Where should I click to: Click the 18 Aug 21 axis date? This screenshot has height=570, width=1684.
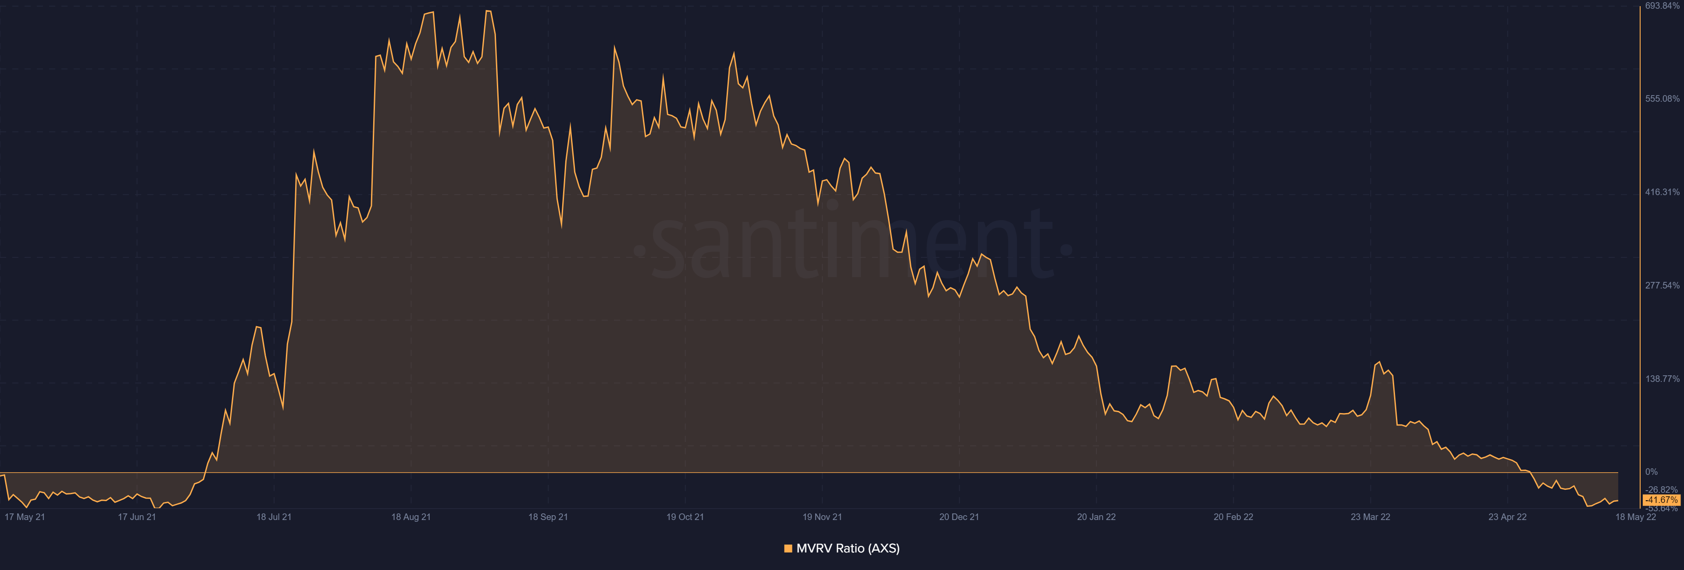pos(410,517)
